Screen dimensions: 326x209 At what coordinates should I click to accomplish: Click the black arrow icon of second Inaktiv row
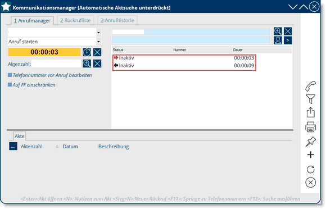[x=116, y=65]
